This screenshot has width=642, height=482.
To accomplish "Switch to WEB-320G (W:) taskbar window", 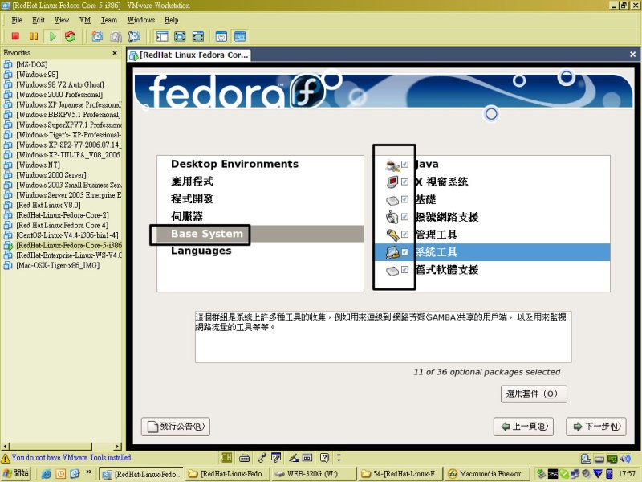I will coord(313,474).
